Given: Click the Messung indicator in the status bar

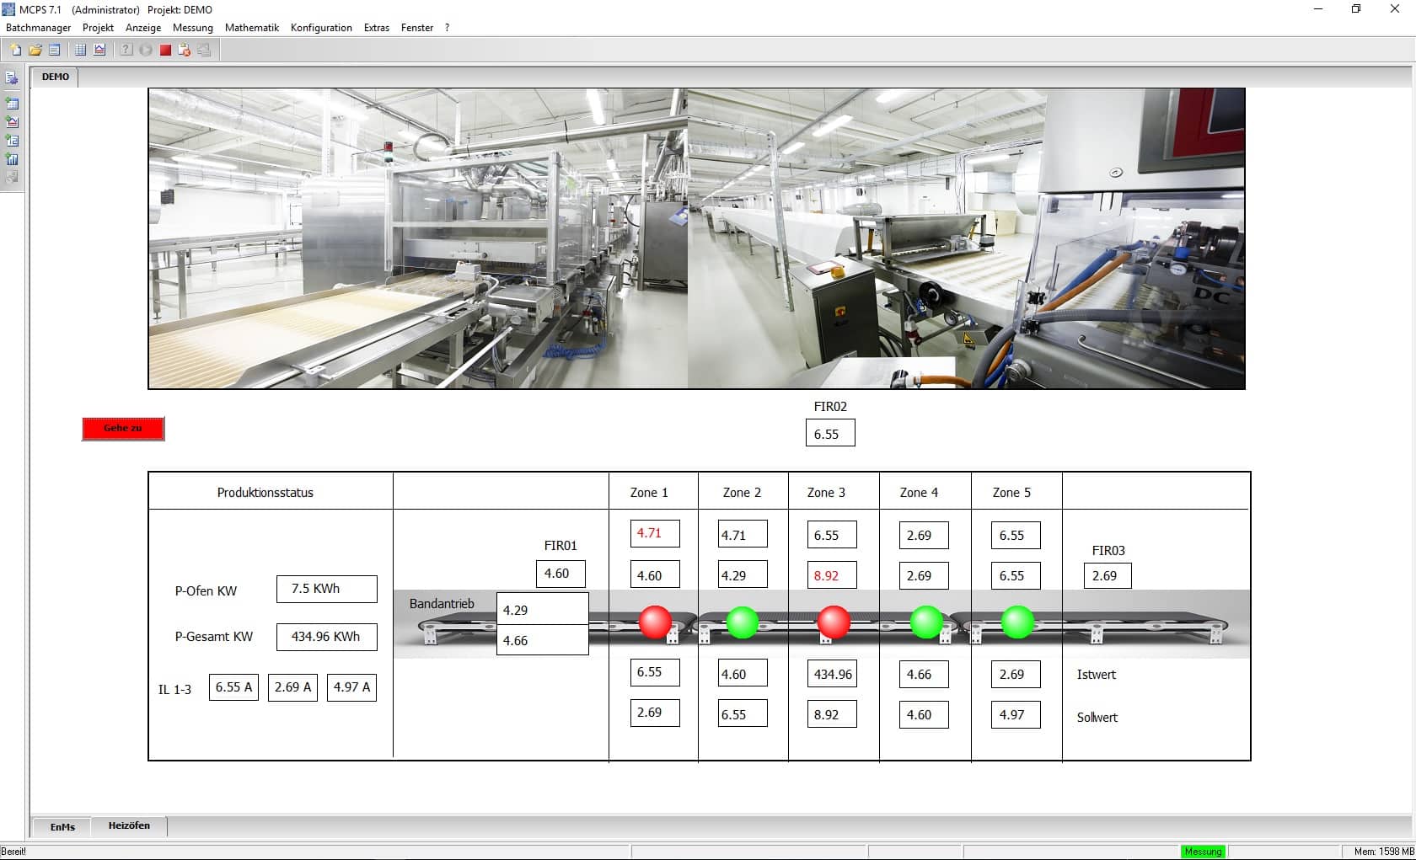Looking at the screenshot, I should [1203, 852].
